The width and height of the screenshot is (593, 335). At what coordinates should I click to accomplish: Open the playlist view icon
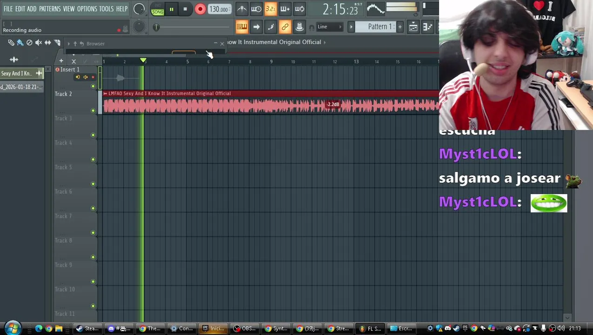413,27
